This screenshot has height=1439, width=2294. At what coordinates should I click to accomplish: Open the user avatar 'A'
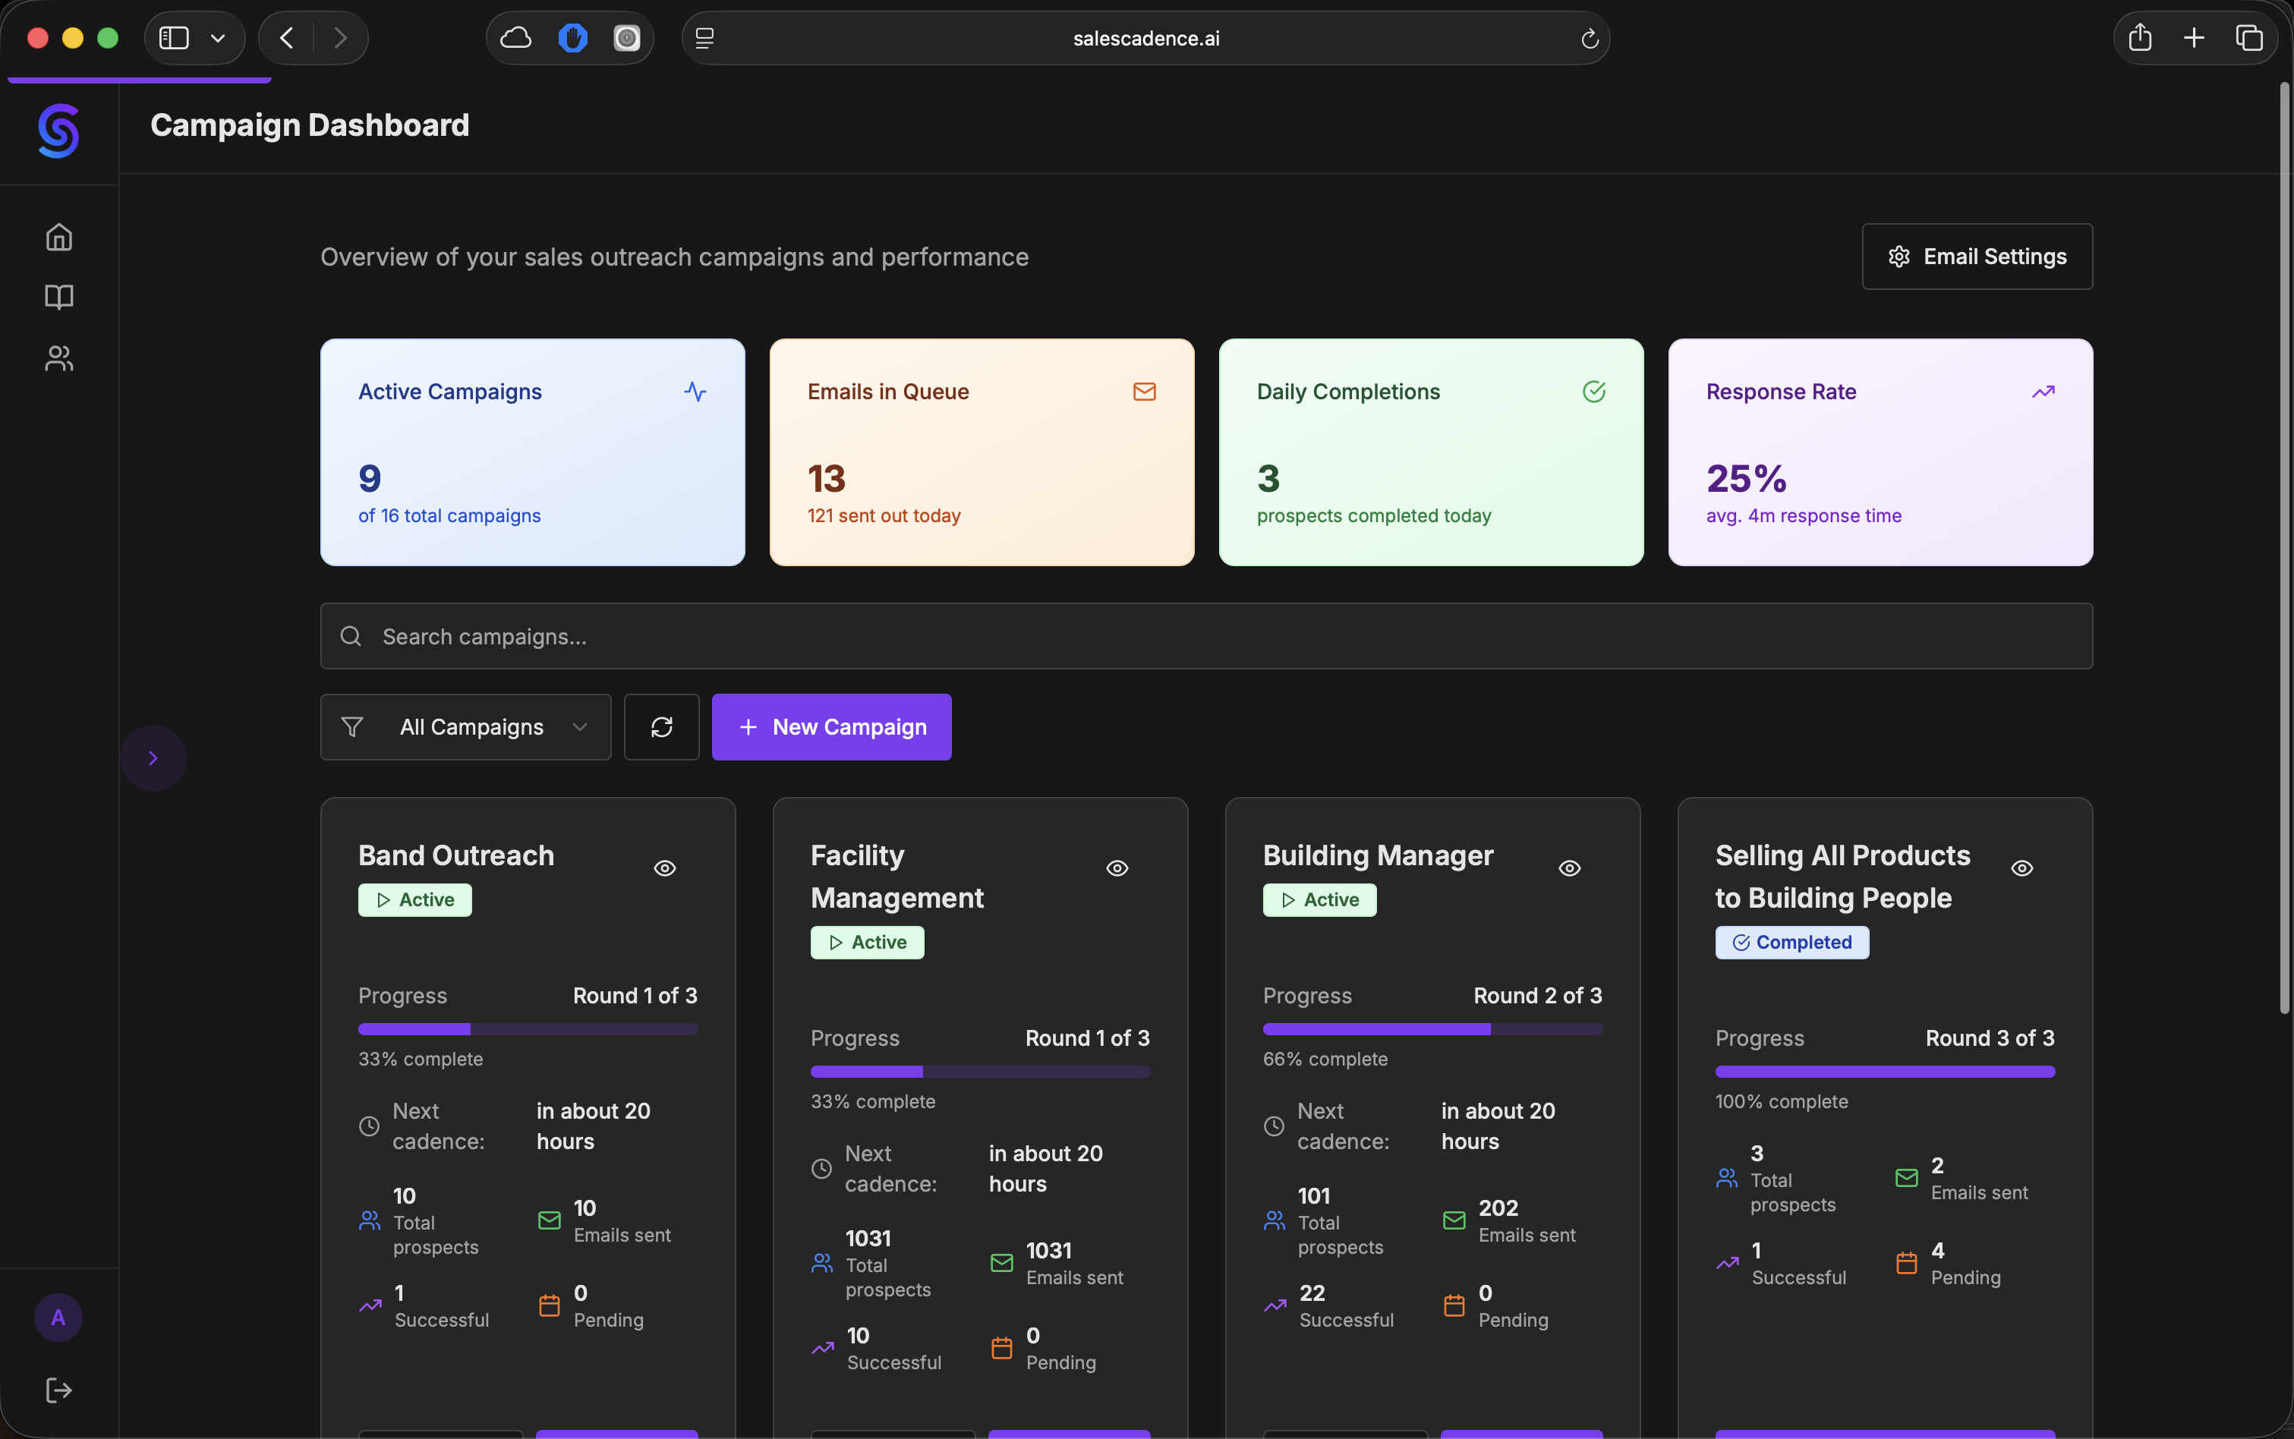coord(58,1317)
